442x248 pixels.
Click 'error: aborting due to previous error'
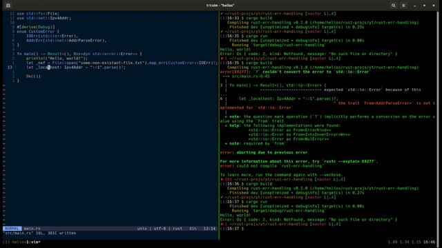click(264, 152)
